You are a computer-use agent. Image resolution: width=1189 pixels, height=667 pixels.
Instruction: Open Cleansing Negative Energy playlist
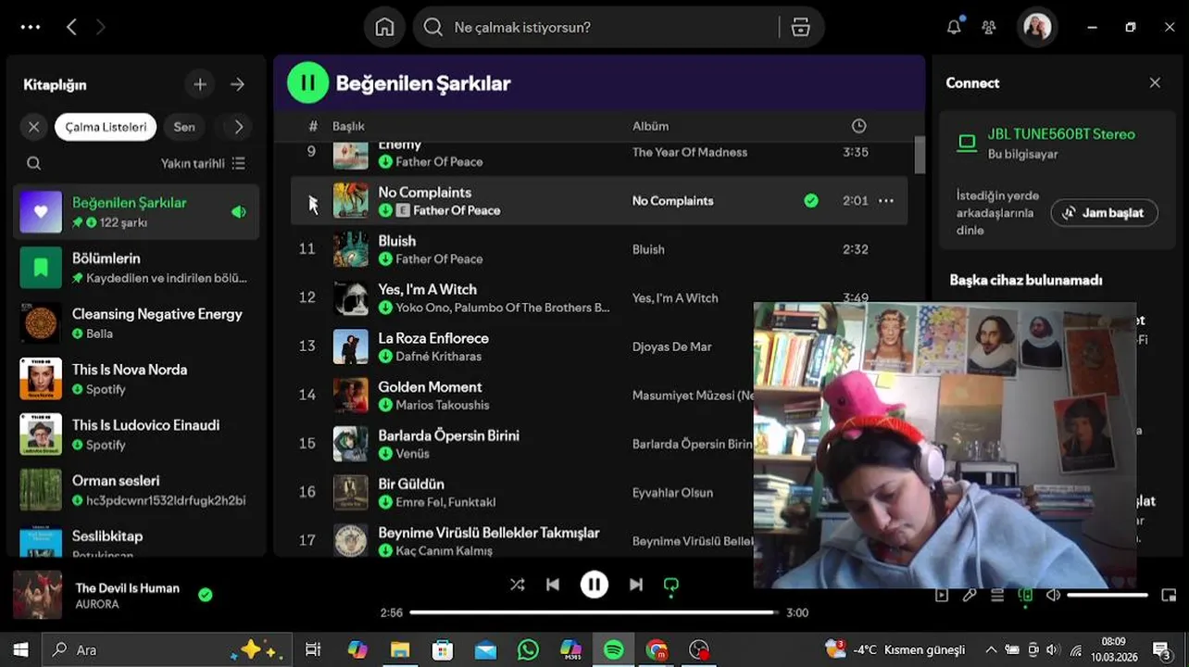click(136, 323)
